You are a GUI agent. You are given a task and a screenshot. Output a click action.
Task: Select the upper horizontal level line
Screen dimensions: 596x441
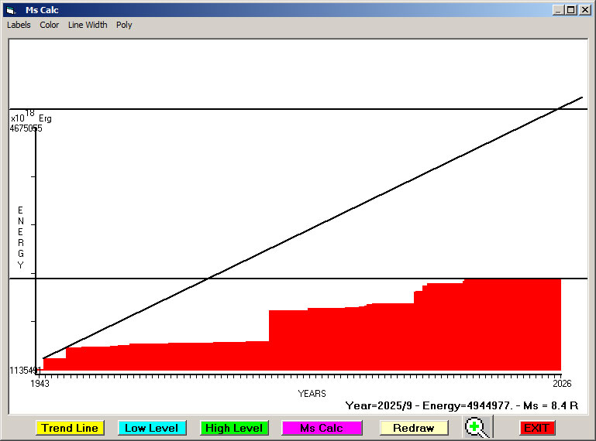pyautogui.click(x=310, y=109)
